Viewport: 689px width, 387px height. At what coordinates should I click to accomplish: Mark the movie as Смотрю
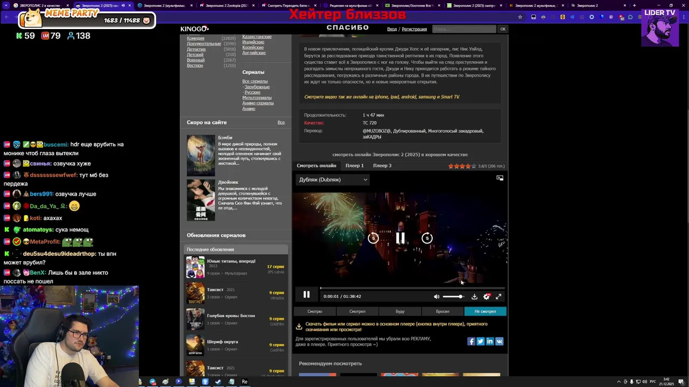[x=315, y=311]
